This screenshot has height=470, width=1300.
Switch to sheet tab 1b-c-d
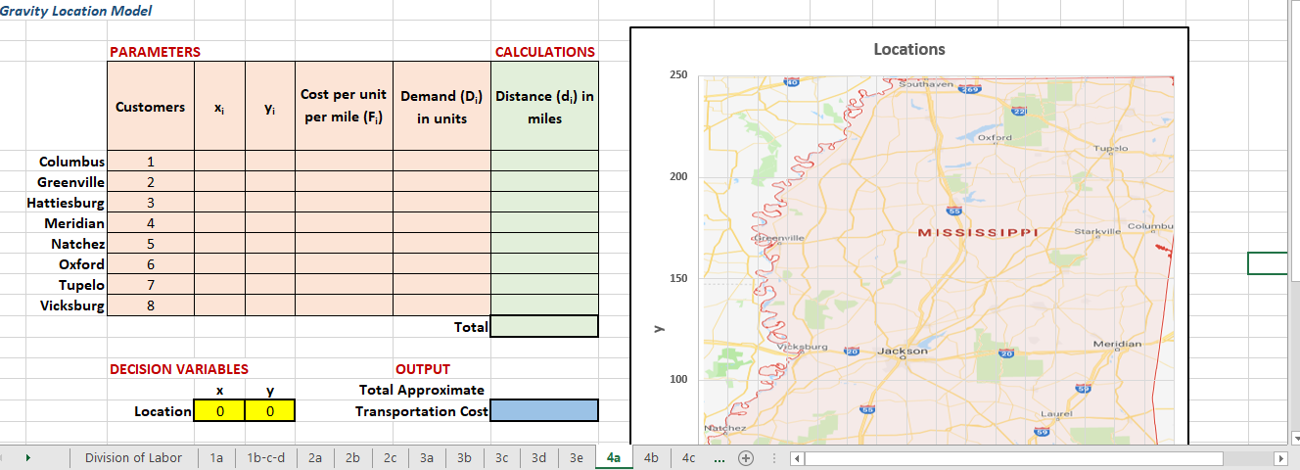pyautogui.click(x=266, y=457)
